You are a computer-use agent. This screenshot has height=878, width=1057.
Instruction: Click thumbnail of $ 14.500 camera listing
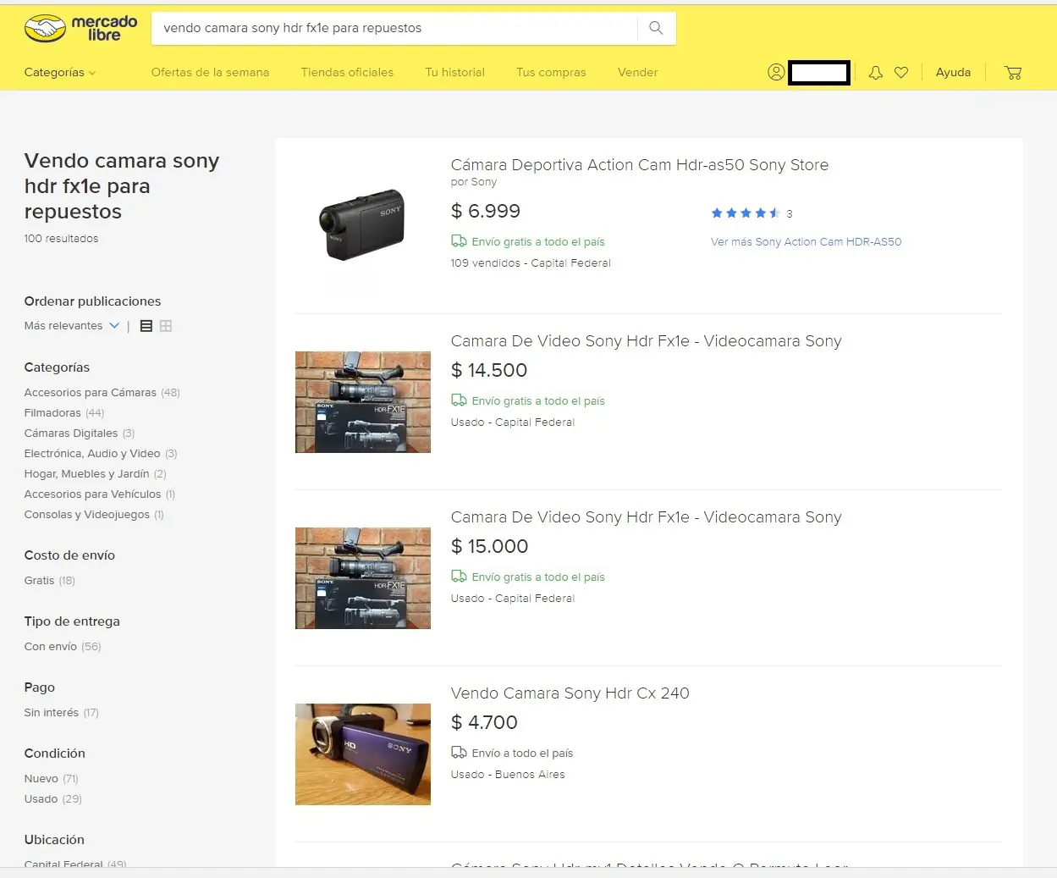click(363, 402)
